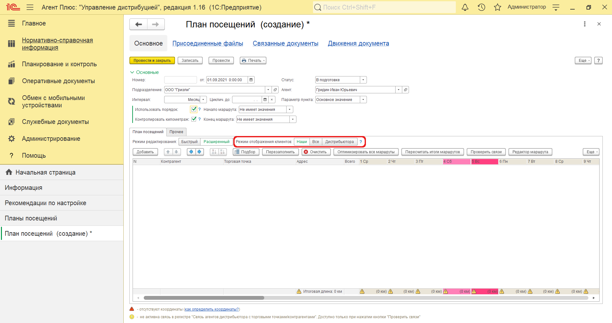Show Дистрибьютора clients mode

pos(339,142)
